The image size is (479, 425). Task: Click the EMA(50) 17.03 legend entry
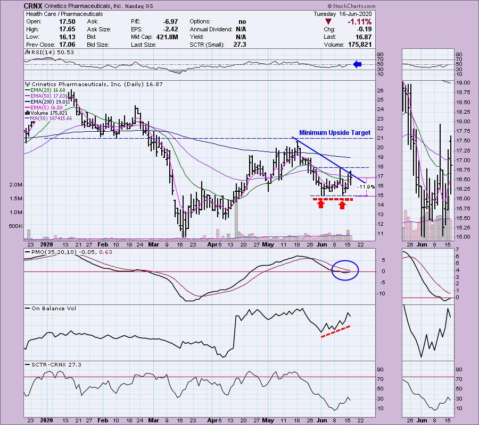tap(48, 96)
